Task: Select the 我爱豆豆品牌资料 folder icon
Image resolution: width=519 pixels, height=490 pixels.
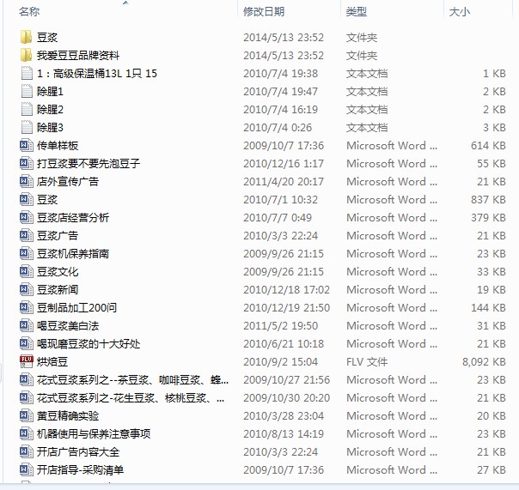Action: tap(26, 56)
